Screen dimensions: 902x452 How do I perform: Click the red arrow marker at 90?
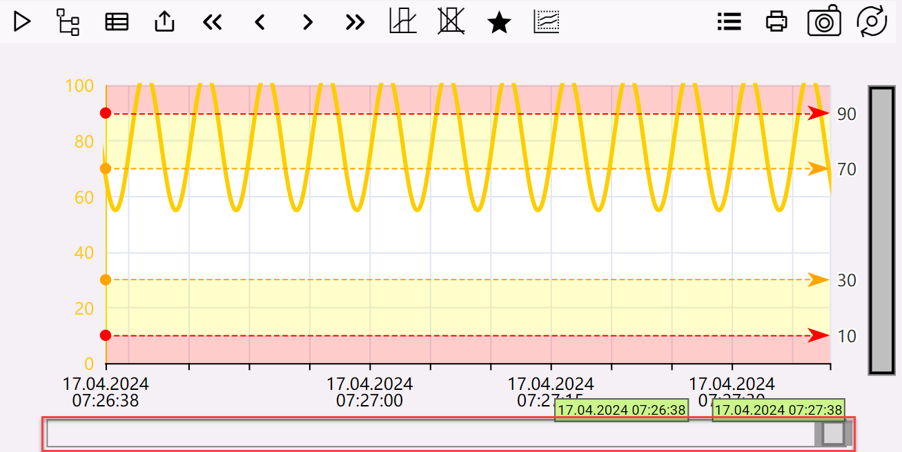tap(818, 114)
